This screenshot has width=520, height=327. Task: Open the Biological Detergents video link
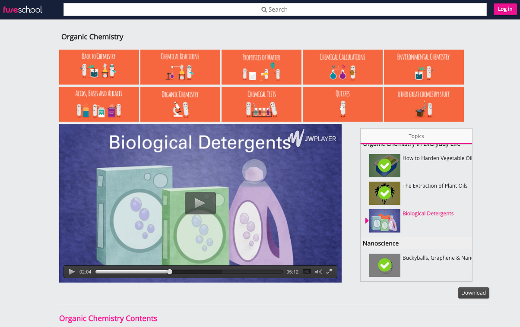point(428,213)
